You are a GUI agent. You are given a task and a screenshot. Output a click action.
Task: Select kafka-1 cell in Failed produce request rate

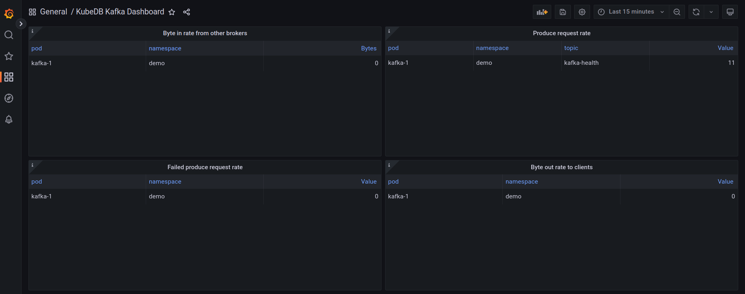coord(87,196)
